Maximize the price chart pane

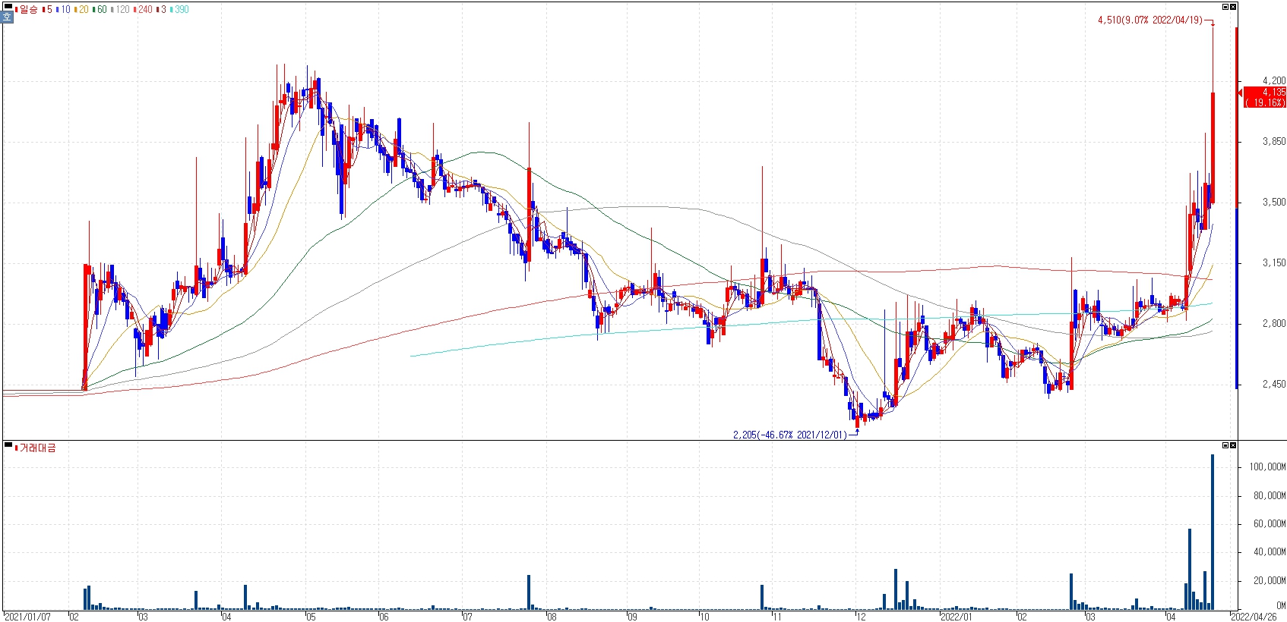point(1225,7)
